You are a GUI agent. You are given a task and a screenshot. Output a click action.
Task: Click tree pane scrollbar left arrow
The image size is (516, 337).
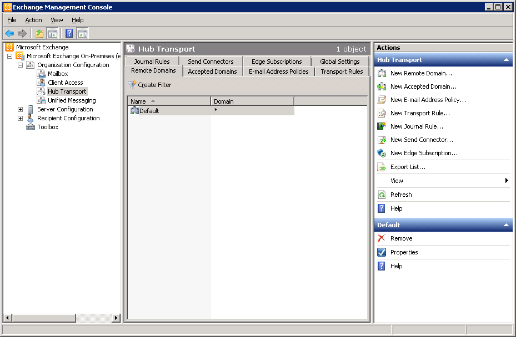7,318
